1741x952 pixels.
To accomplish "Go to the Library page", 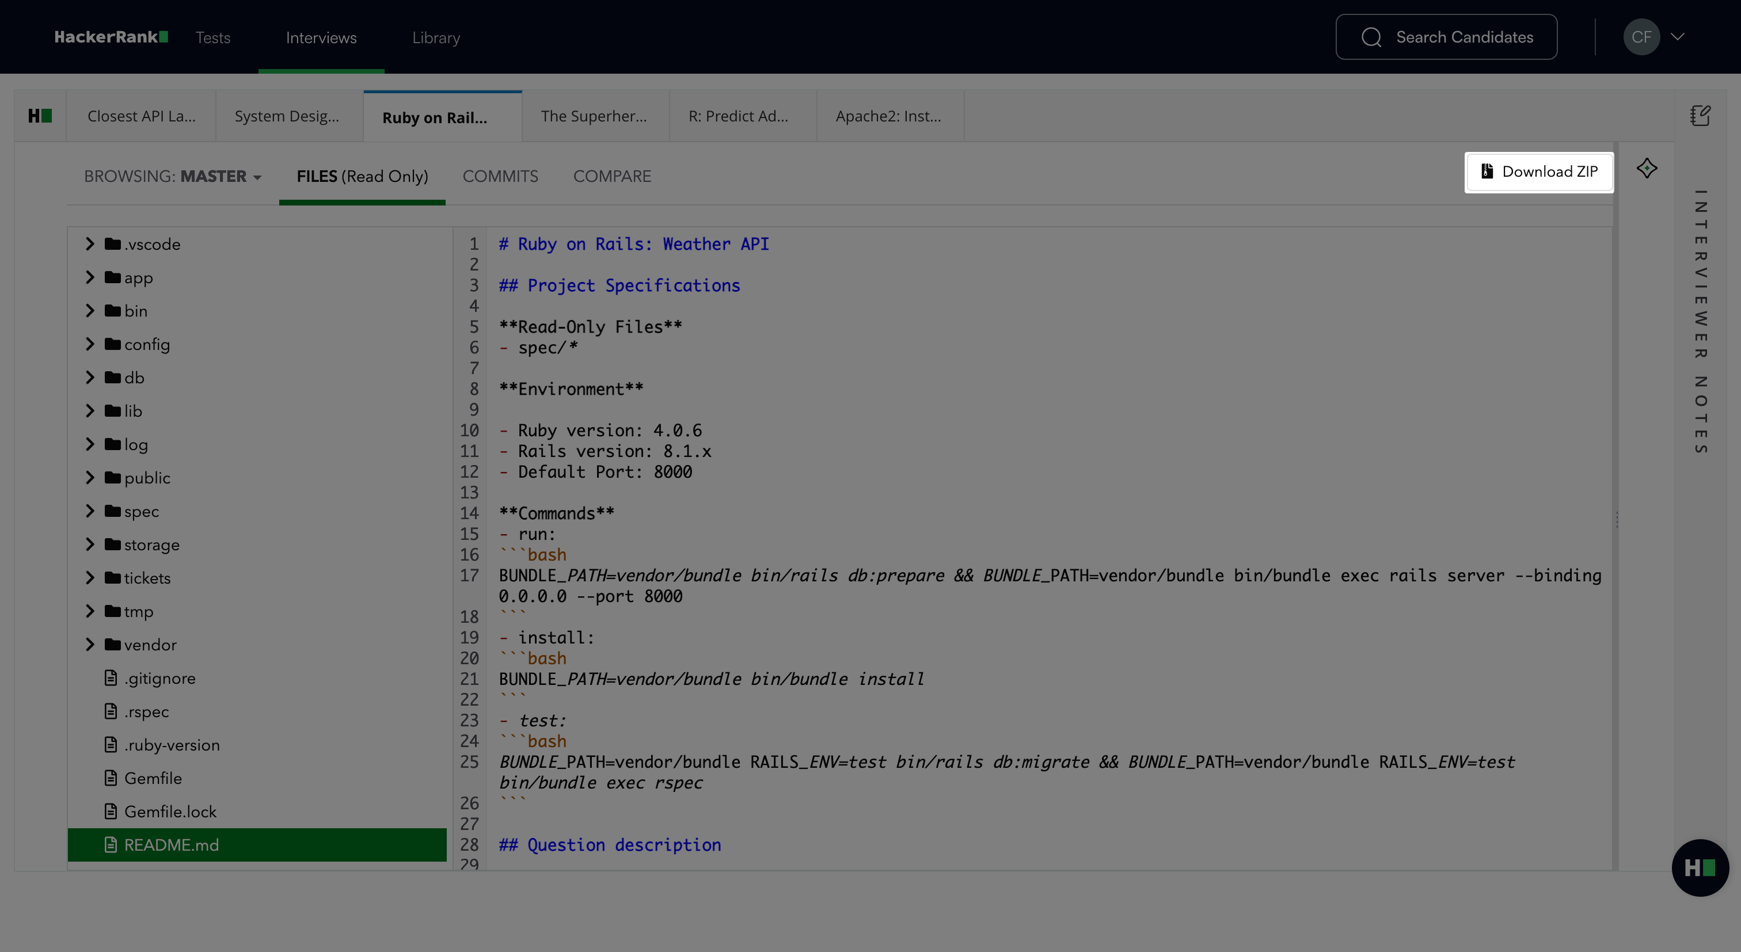I will [x=436, y=38].
